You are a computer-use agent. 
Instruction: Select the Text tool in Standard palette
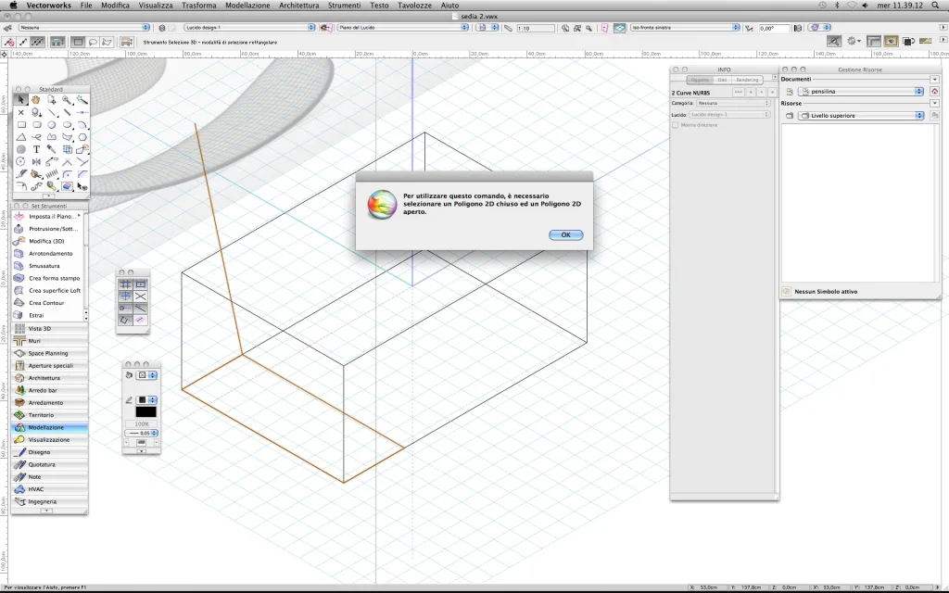pos(36,148)
